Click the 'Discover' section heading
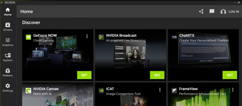Screen dimensions: 242x106 click(31, 22)
